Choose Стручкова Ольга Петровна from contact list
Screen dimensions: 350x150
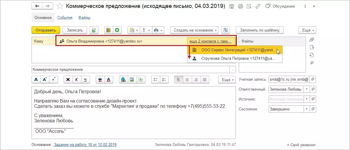click(x=235, y=58)
